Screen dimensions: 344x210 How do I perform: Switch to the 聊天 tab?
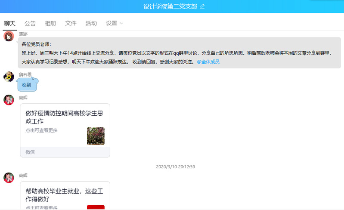(x=10, y=23)
